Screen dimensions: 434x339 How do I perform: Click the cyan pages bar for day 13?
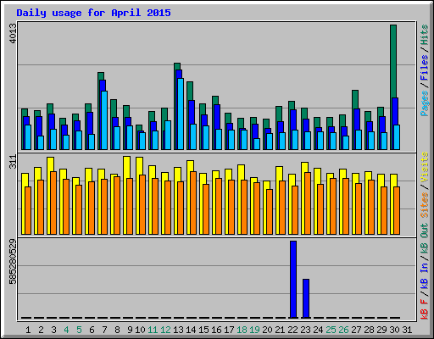(181, 114)
